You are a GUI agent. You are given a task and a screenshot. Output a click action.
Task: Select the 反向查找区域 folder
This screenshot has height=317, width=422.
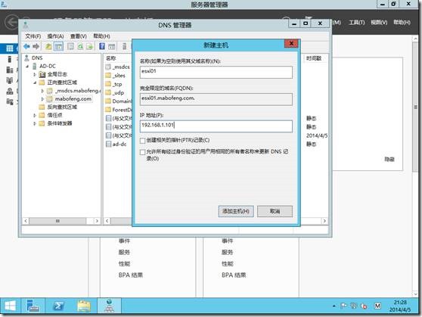point(62,107)
